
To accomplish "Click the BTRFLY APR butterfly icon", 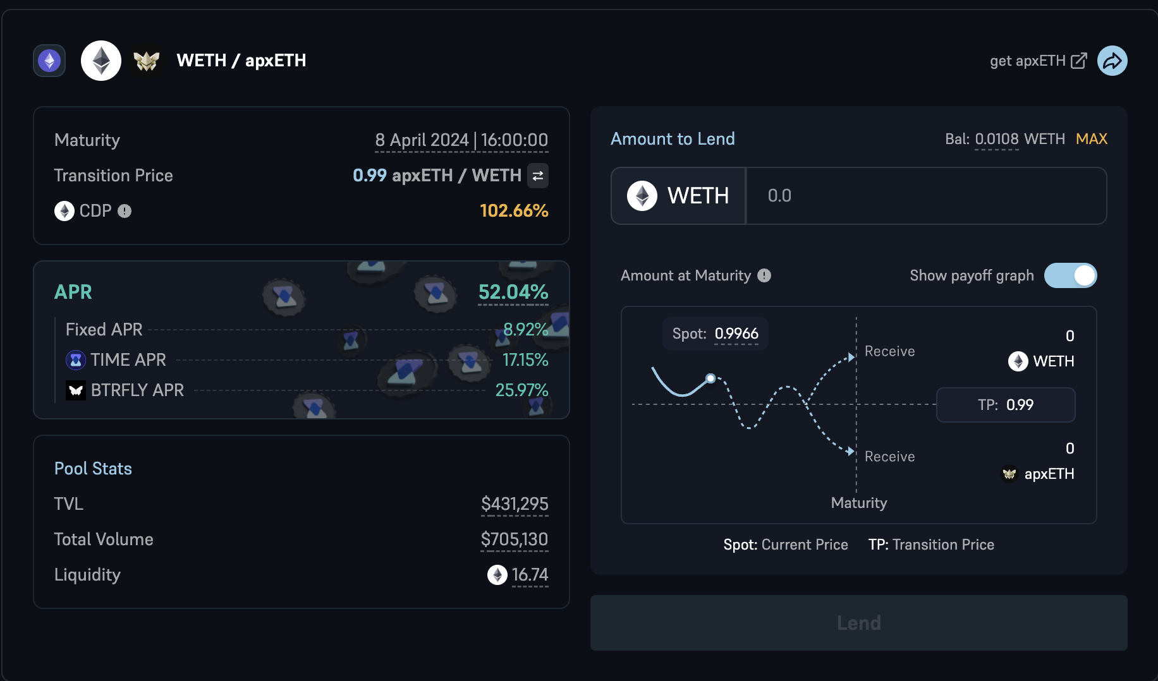I will coord(76,390).
